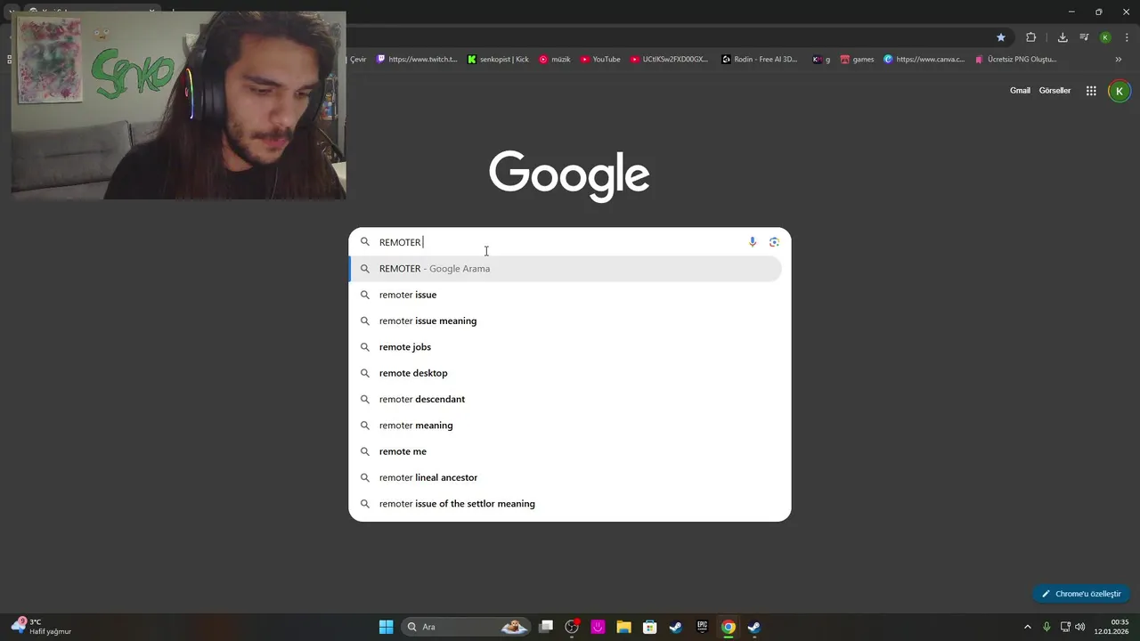Open pink smiley app in taskbar
Screen dimensions: 1140x641
(x=598, y=627)
